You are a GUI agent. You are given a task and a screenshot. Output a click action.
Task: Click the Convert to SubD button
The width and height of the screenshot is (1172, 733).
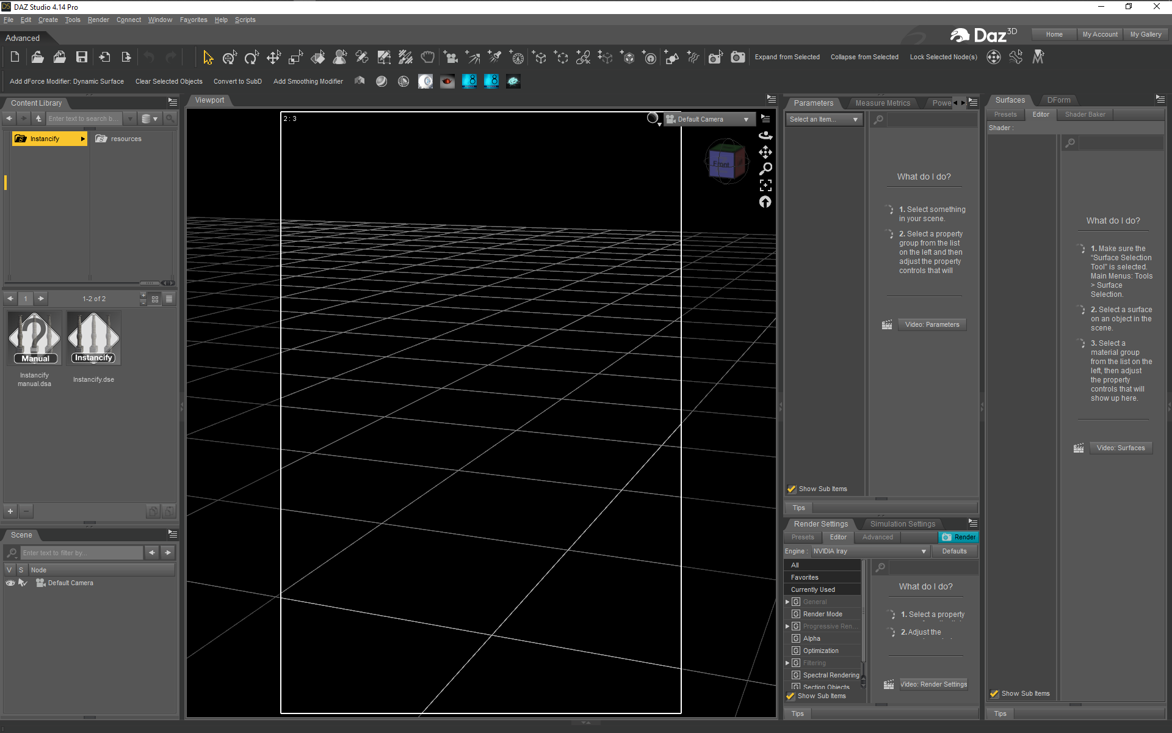237,82
